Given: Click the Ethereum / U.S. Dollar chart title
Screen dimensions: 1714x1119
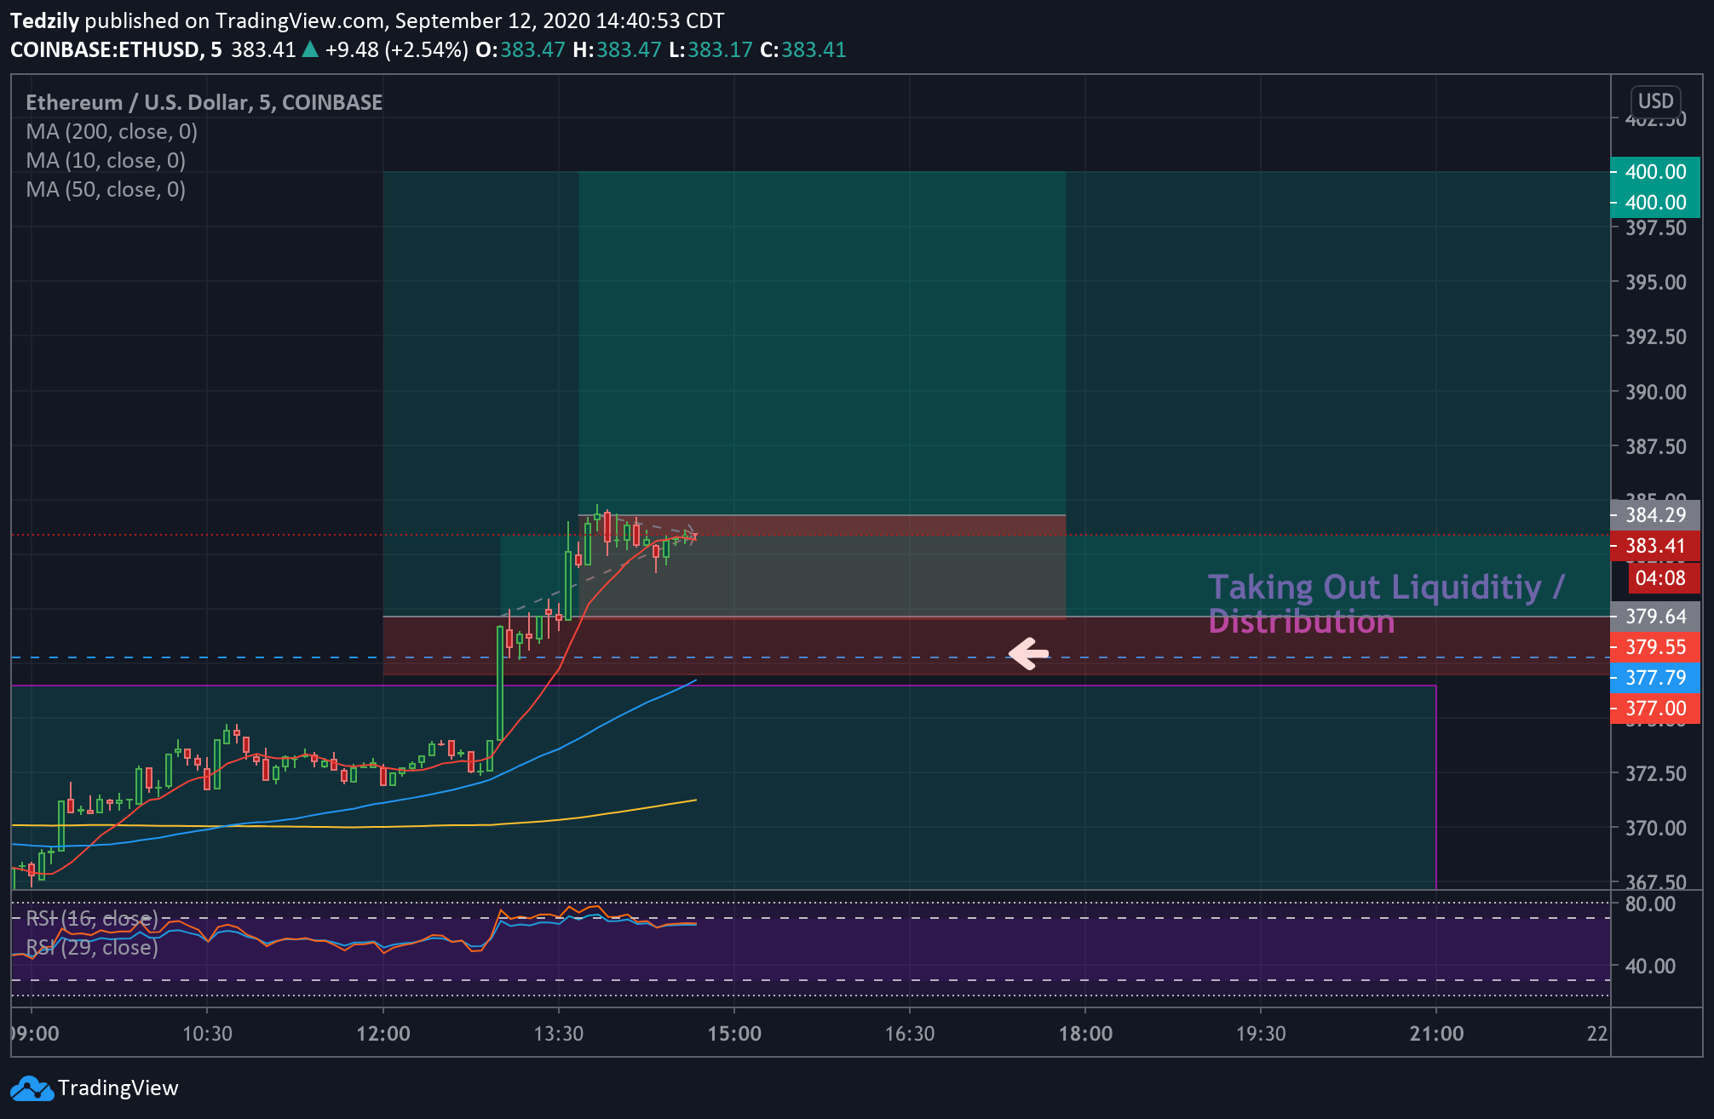Looking at the screenshot, I should tap(204, 103).
